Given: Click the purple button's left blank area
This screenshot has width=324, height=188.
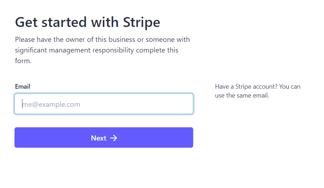Looking at the screenshot, I should pyautogui.click(x=52, y=138).
